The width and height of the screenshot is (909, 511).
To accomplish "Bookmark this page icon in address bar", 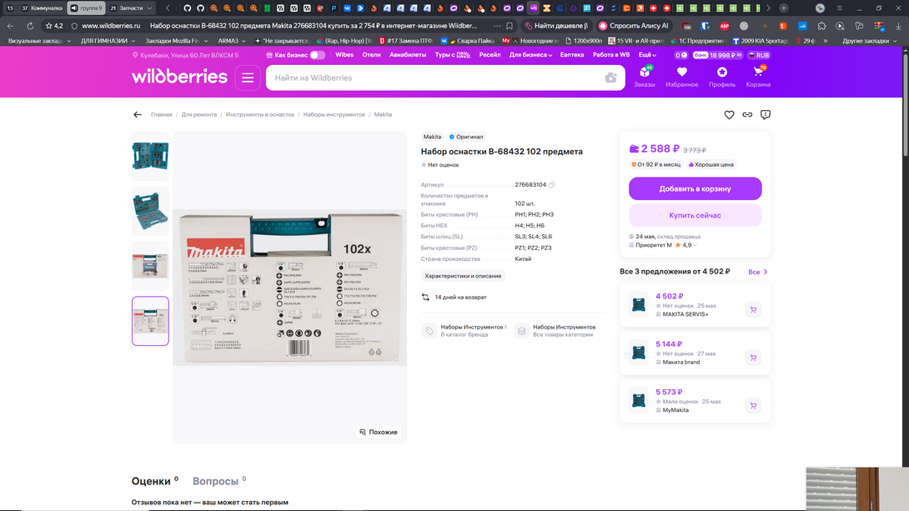I will tap(509, 26).
